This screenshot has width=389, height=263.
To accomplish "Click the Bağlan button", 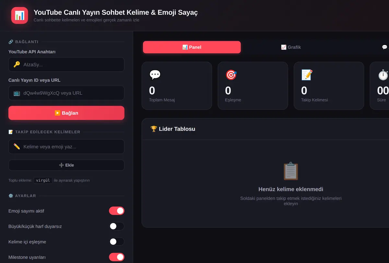I will (x=66, y=113).
